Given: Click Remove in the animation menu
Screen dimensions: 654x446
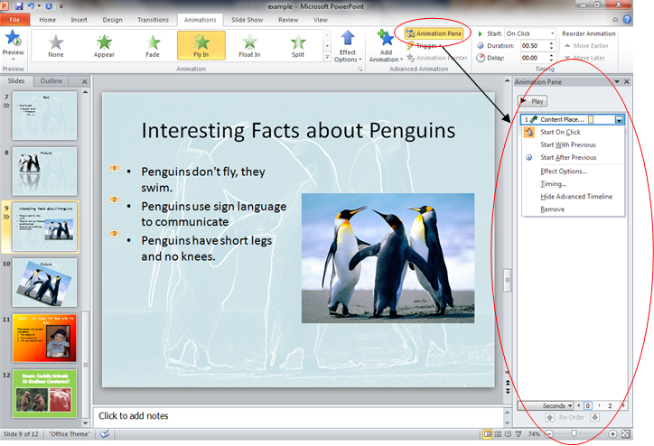Looking at the screenshot, I should click(x=552, y=209).
